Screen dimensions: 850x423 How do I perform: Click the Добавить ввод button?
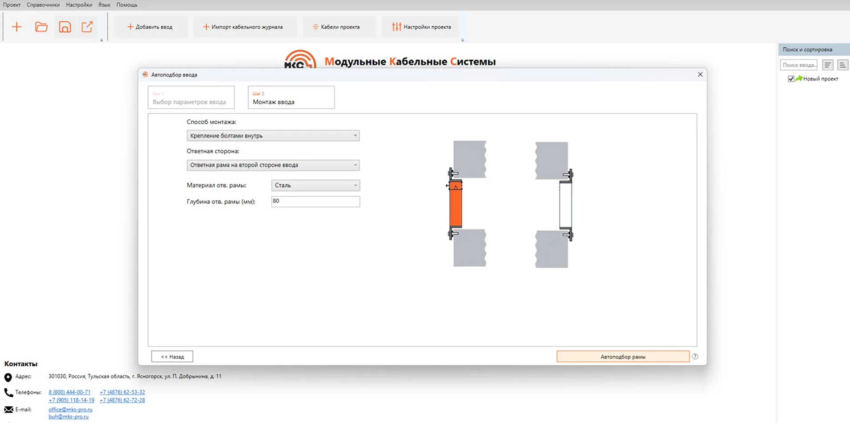tap(150, 27)
